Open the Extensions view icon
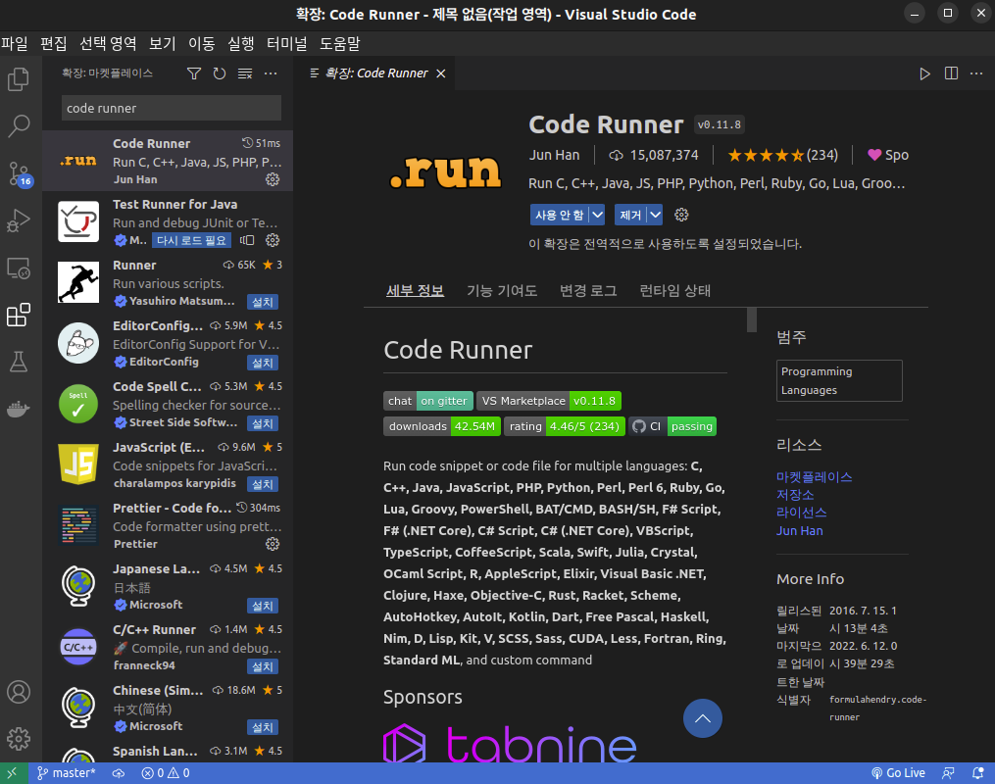 click(19, 315)
